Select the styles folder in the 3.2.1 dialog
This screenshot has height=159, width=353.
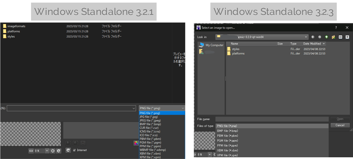9,36
